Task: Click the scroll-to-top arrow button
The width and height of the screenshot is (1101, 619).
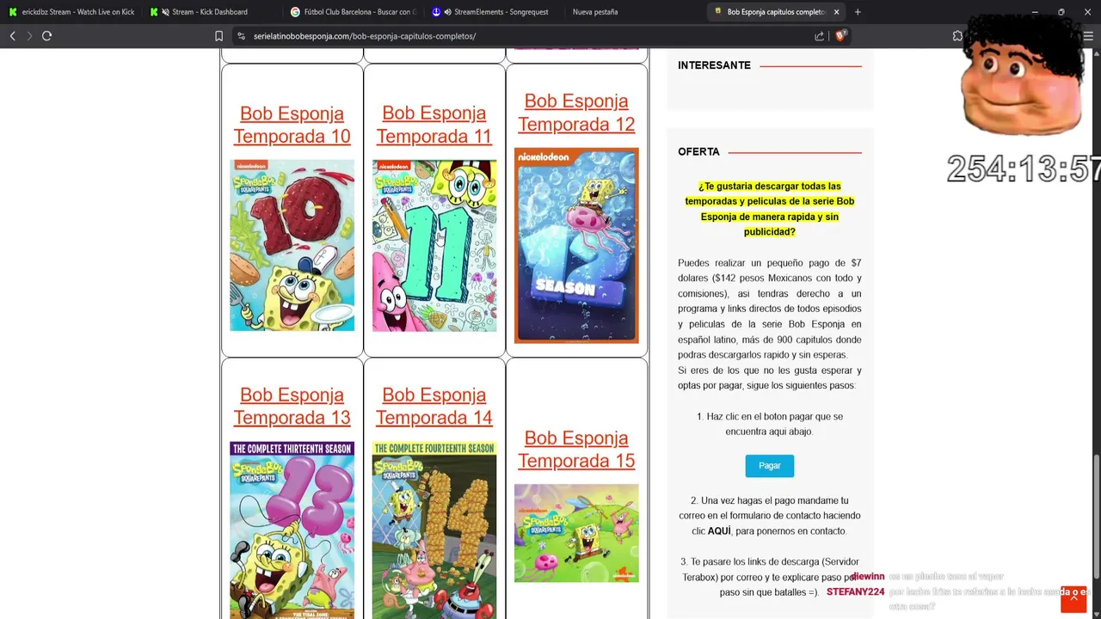Action: click(1073, 599)
